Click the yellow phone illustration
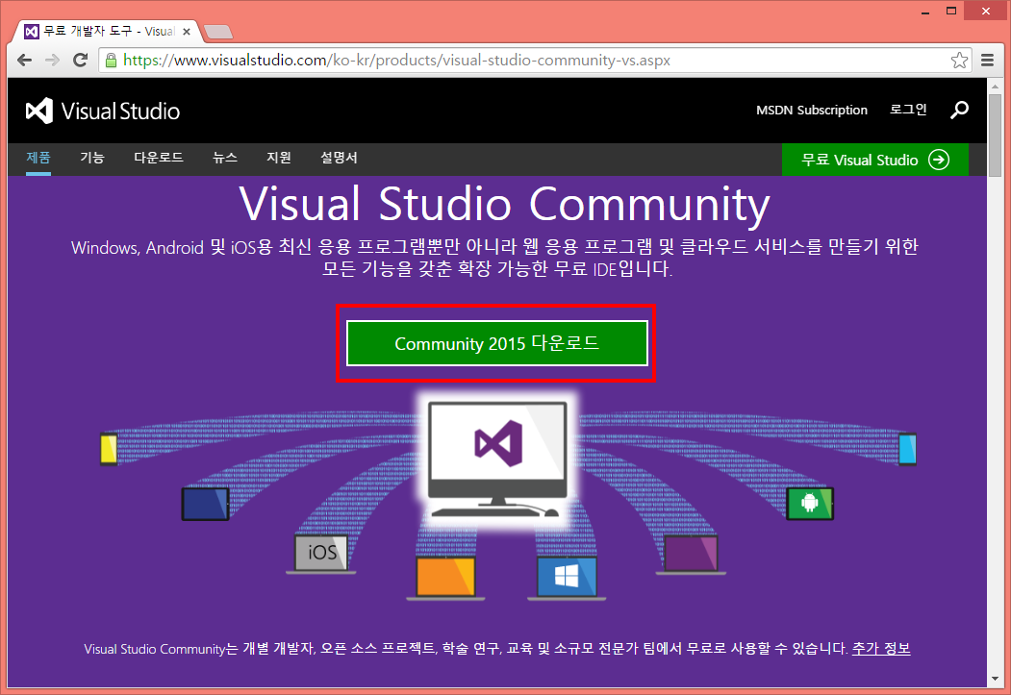The width and height of the screenshot is (1011, 695). 109,449
